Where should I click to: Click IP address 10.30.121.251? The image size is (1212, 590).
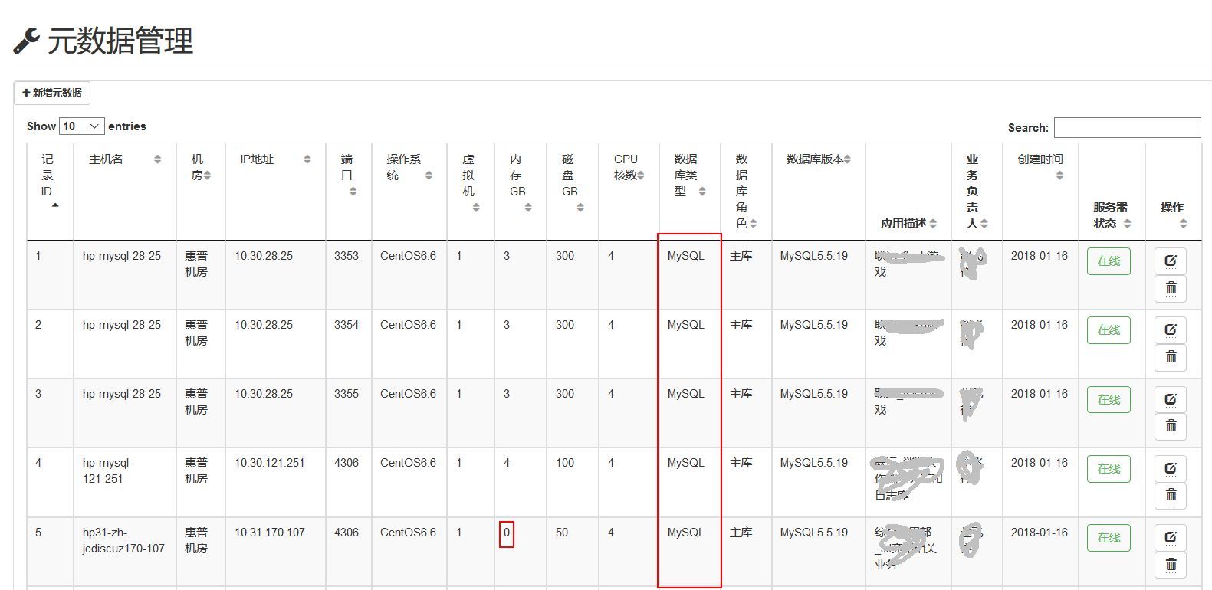(x=269, y=463)
